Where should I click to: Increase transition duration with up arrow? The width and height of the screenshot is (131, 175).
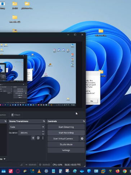click(x=43, y=131)
